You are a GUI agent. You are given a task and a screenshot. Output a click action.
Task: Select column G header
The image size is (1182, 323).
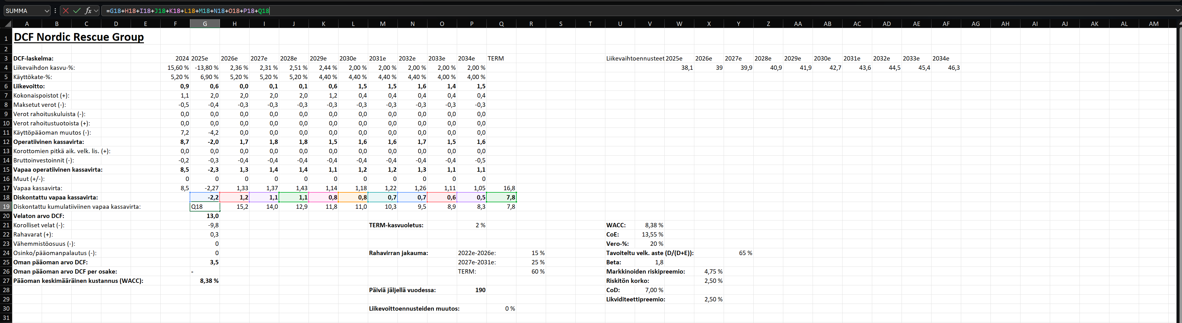click(205, 24)
